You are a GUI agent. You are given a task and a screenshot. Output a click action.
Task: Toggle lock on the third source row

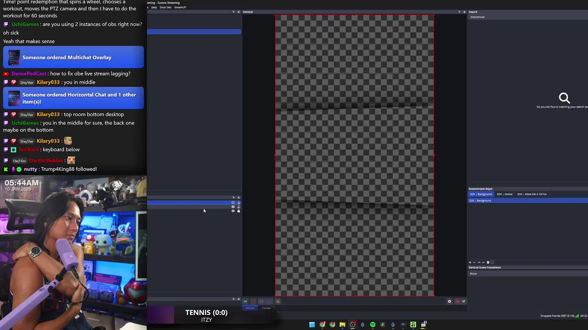238,211
